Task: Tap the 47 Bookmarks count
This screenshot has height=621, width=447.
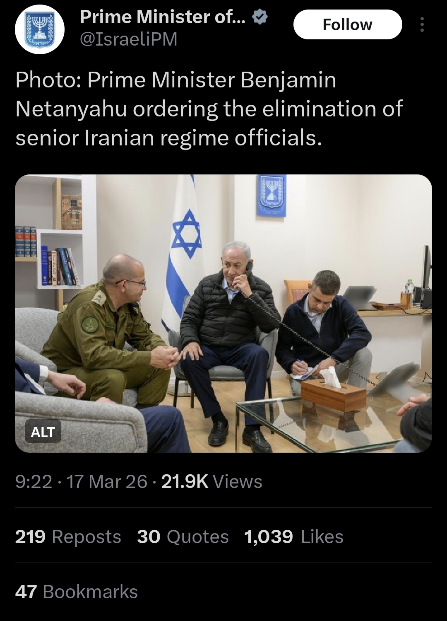Action: pos(77,592)
